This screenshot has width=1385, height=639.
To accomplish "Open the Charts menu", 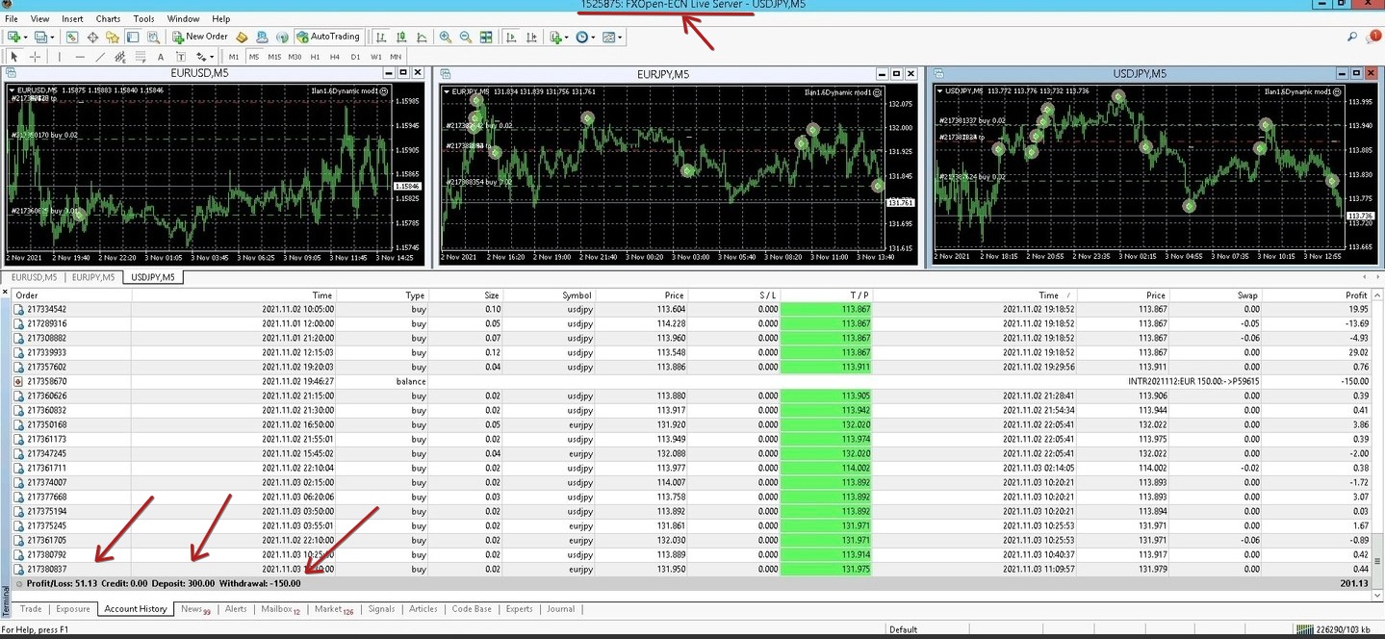I will 108,18.
